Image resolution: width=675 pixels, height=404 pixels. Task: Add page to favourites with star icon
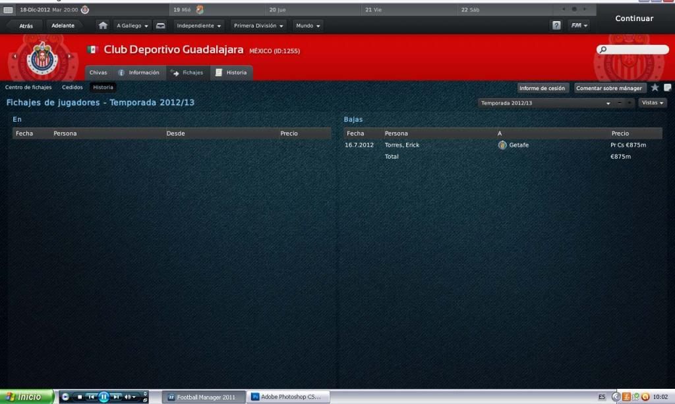coord(655,88)
